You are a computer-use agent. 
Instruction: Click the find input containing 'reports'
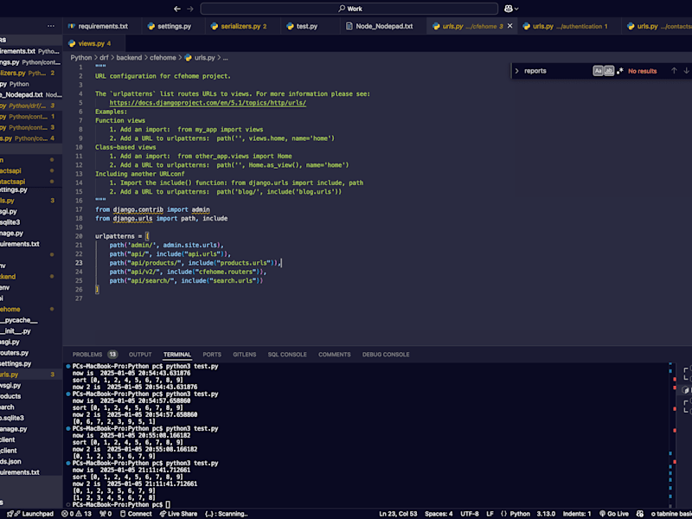tap(557, 71)
